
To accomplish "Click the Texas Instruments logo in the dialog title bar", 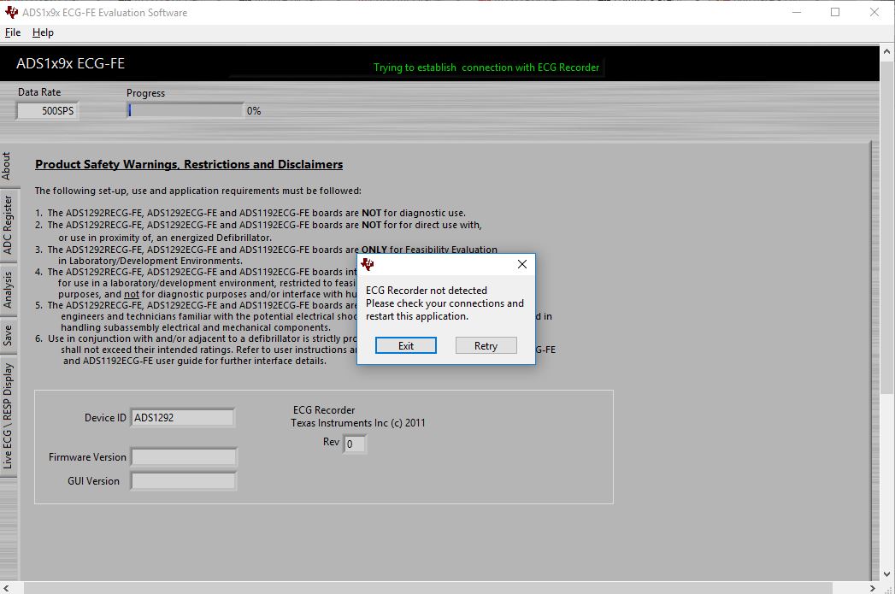I will (x=368, y=264).
